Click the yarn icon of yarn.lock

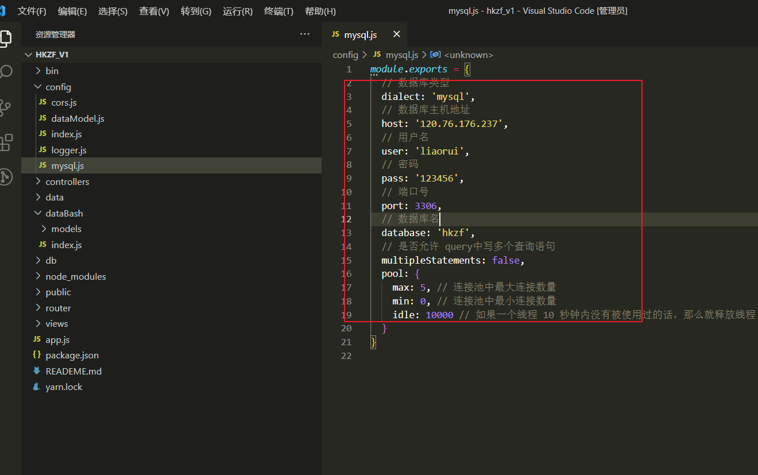[37, 387]
